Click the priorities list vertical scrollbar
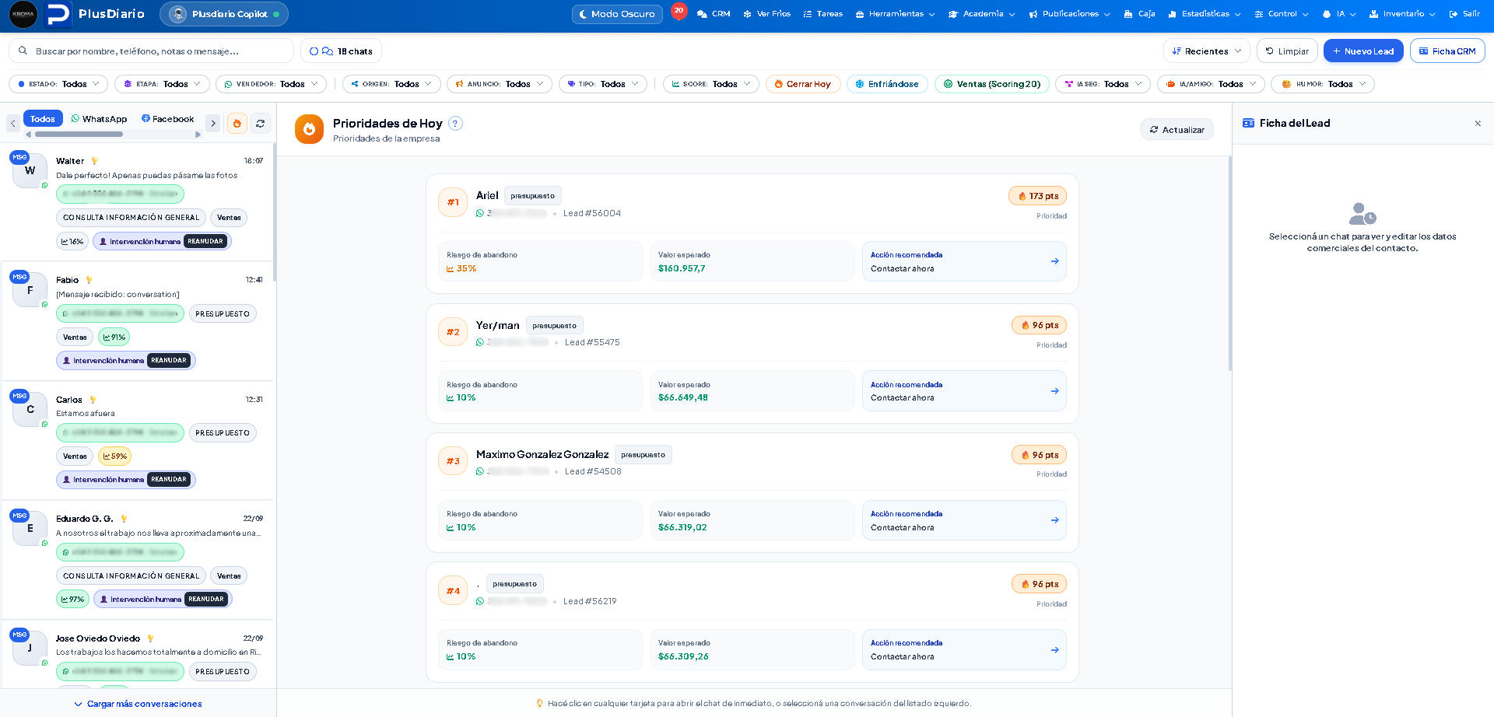Image resolution: width=1494 pixels, height=717 pixels. 1229,264
